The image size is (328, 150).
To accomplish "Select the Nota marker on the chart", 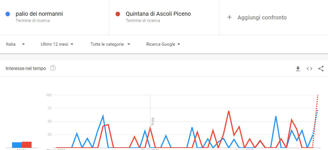I will [x=153, y=121].
